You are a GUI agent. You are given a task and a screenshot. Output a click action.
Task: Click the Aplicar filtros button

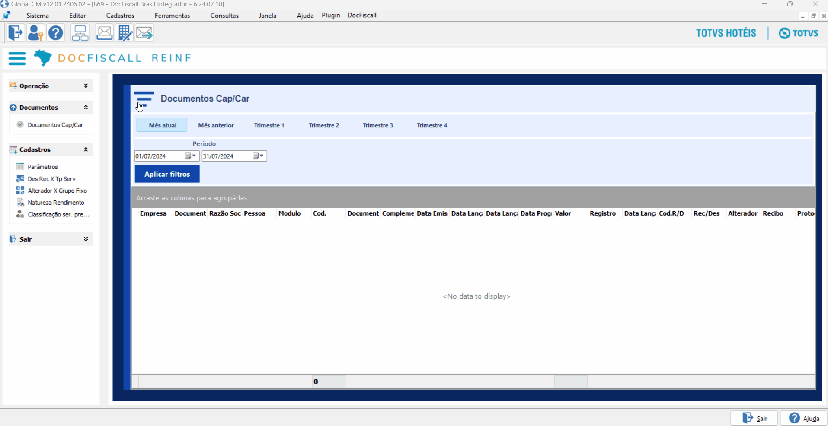pos(167,174)
